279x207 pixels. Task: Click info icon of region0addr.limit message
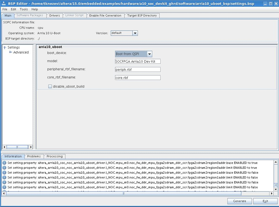4,168
